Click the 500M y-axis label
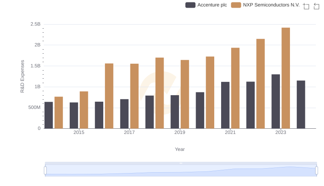324x186 pixels. click(x=34, y=107)
